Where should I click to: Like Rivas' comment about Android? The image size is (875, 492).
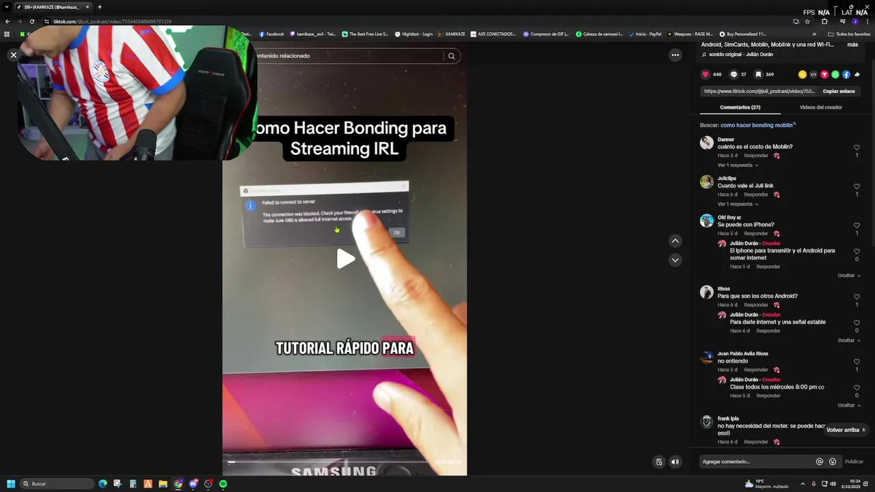857,297
